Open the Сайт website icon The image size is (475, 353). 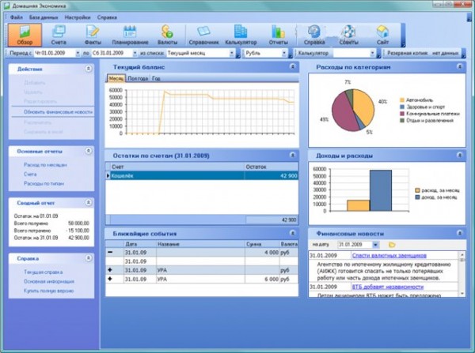[x=382, y=35]
